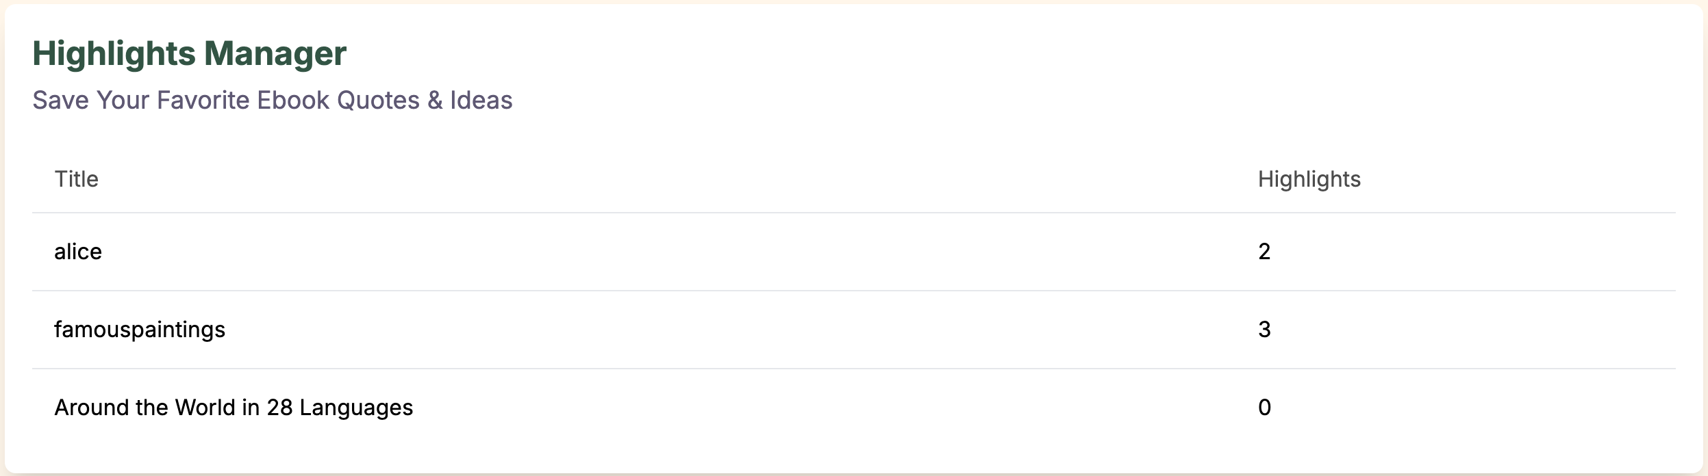The height and width of the screenshot is (476, 1708).
Task: Click the word World in the third title
Action: [x=205, y=408]
